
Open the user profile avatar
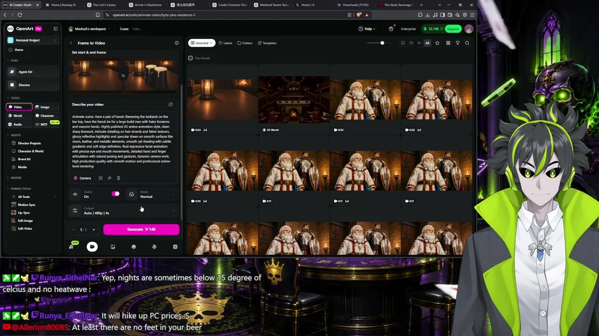[469, 29]
